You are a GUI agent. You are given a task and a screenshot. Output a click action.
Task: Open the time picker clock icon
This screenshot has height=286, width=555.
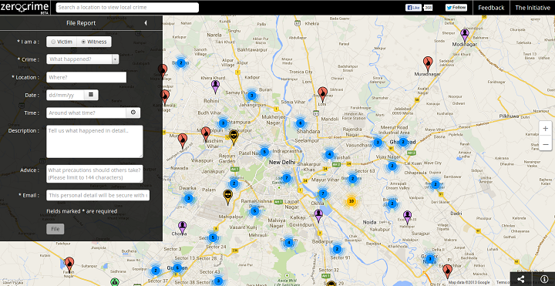tap(133, 113)
